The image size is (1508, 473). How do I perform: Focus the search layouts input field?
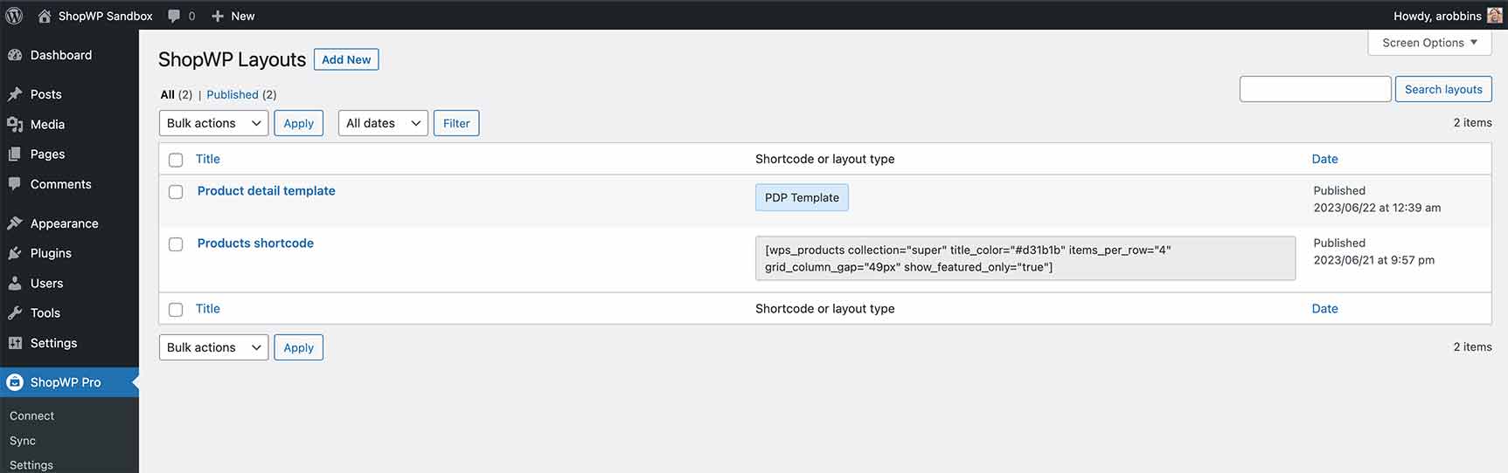[x=1315, y=89]
